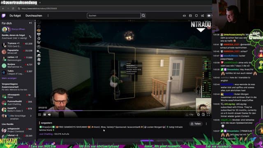Open the notifications inbox icon

pyautogui.click(x=190, y=16)
